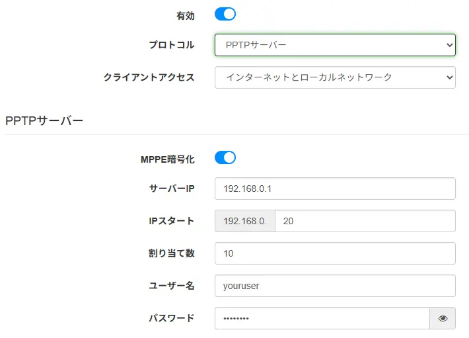469x338 pixels.
Task: Click the ユーザー名 field with youruser
Action: pos(335,286)
